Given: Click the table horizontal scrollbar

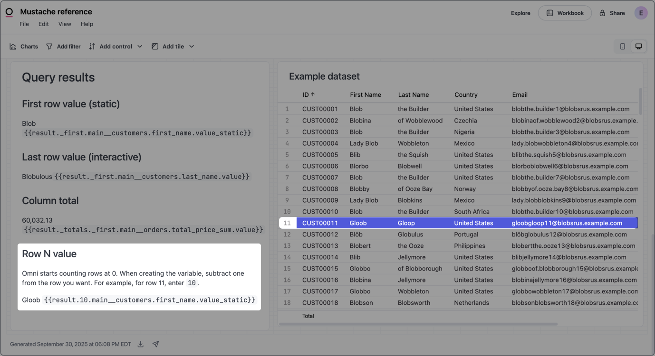Looking at the screenshot, I should click(x=418, y=324).
